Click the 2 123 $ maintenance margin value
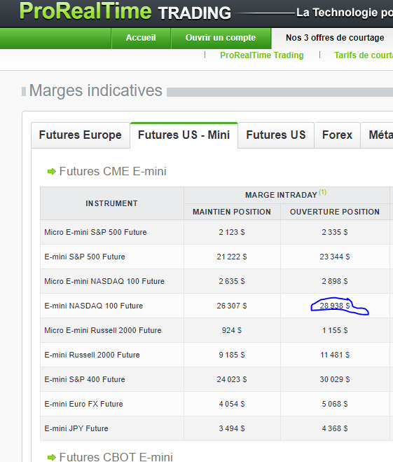Image resolution: width=393 pixels, height=462 pixels. 232,232
